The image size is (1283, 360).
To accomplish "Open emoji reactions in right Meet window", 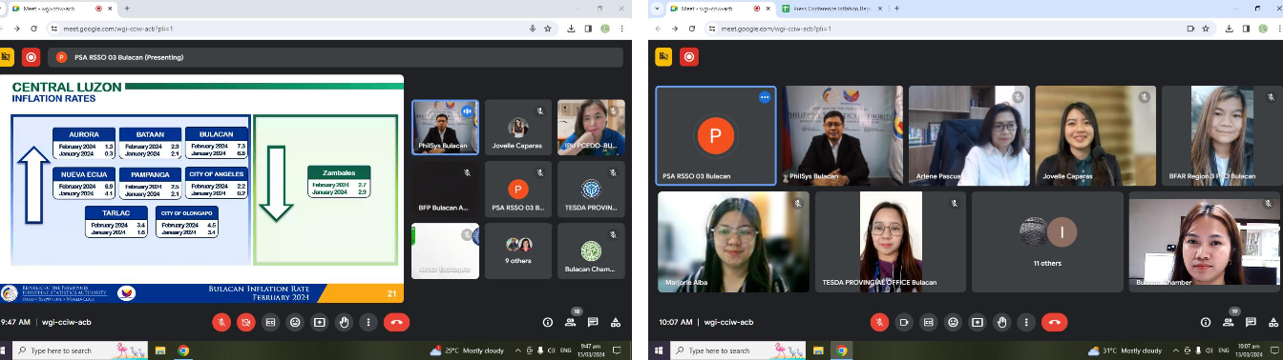I will point(954,322).
